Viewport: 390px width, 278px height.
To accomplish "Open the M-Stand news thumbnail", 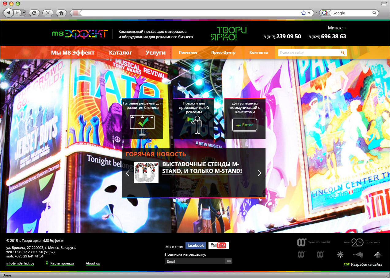I will click(x=146, y=173).
